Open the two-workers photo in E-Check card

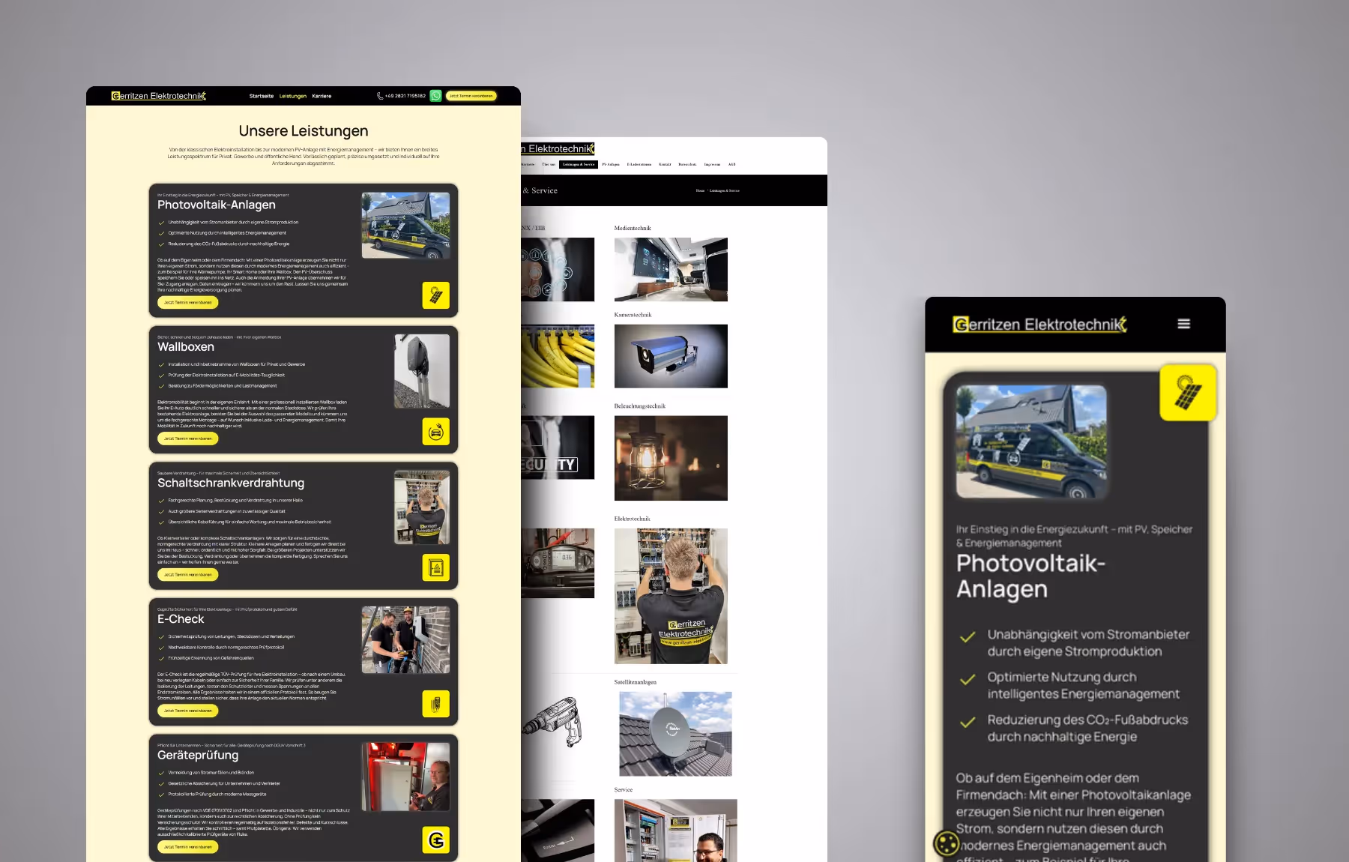pos(405,640)
